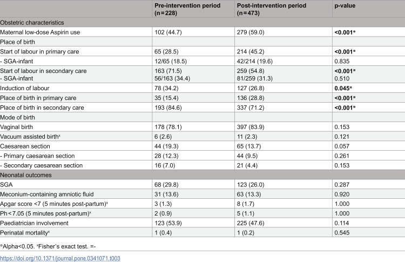Click the Vacuum assisted birth row label

click(x=30, y=137)
